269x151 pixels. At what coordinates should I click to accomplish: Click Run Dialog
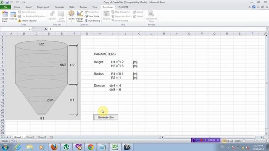coord(92,21)
